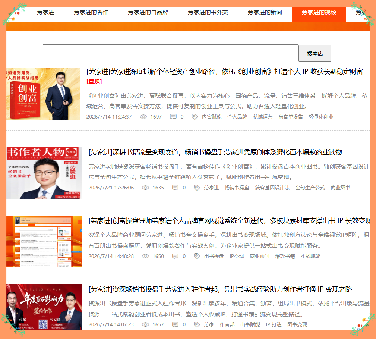
Task: Open the 劳家进 nav tab
Action: pos(45,12)
